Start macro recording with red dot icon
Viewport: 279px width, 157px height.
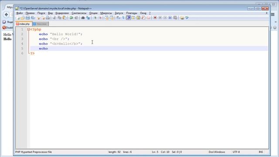[155, 18]
